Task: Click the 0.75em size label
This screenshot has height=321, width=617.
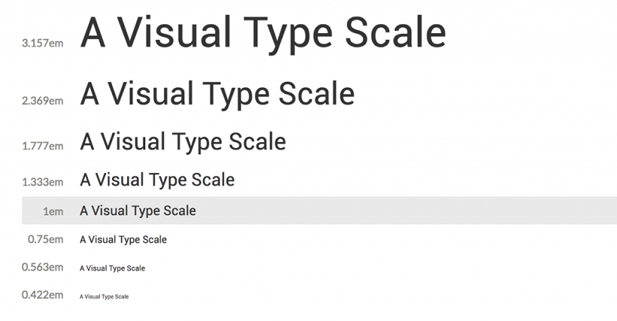Action: coord(45,239)
